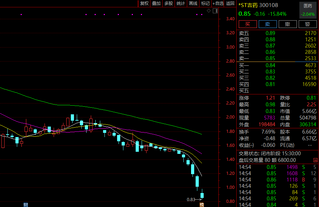Click the 2.00 price axis label
319x207 pixels.
[x=230, y=117]
